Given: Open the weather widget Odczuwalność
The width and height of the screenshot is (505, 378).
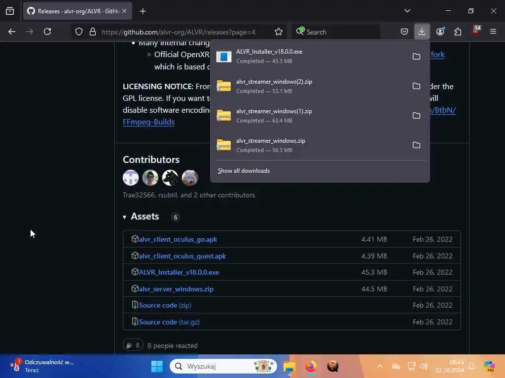Looking at the screenshot, I should point(42,366).
